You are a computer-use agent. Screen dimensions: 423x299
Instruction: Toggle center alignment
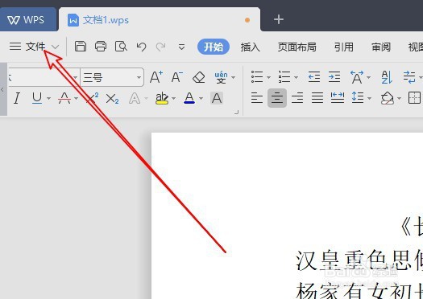click(277, 98)
